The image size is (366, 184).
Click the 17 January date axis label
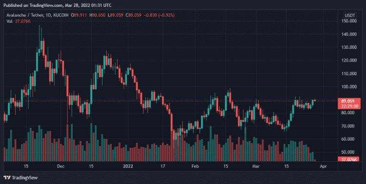(x=163, y=166)
